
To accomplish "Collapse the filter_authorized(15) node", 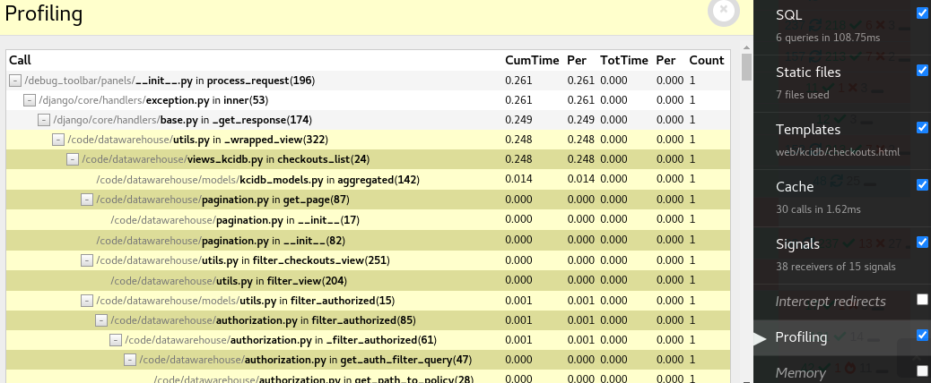I will [x=87, y=301].
